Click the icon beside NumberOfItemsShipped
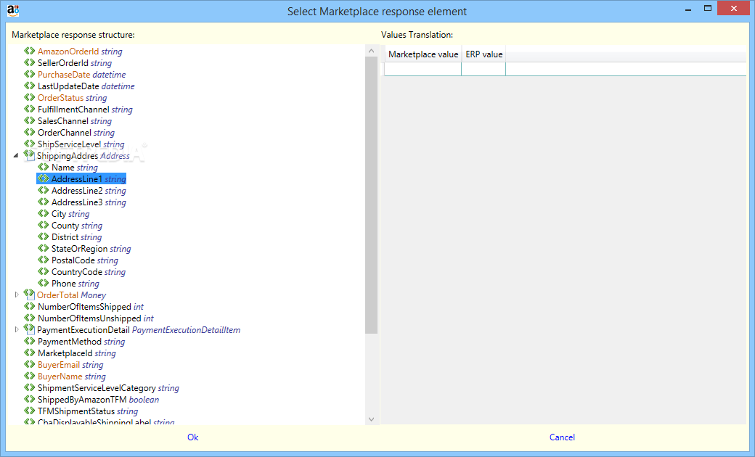The width and height of the screenshot is (755, 457). [29, 306]
